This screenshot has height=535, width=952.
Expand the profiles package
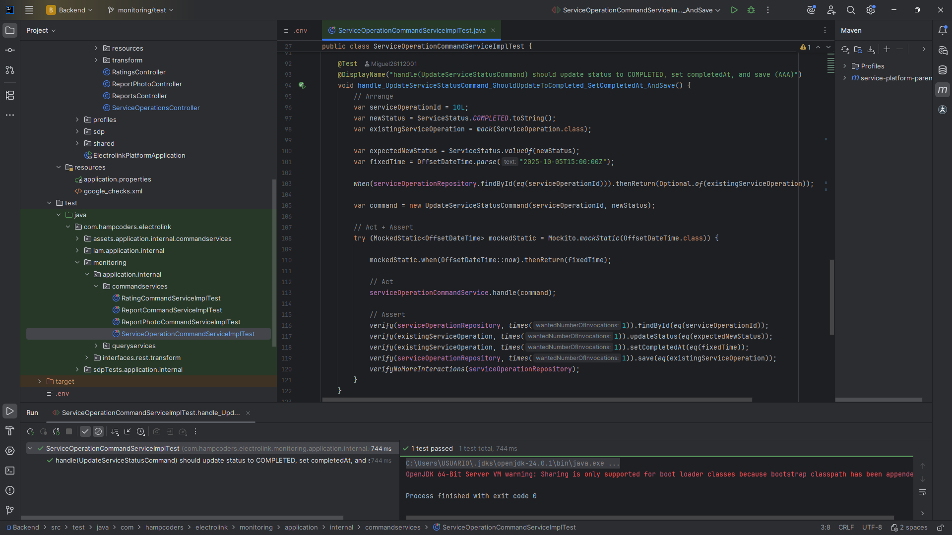(x=77, y=119)
